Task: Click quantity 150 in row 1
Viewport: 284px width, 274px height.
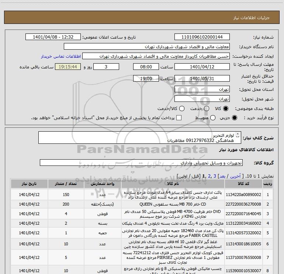Action: tap(66, 195)
